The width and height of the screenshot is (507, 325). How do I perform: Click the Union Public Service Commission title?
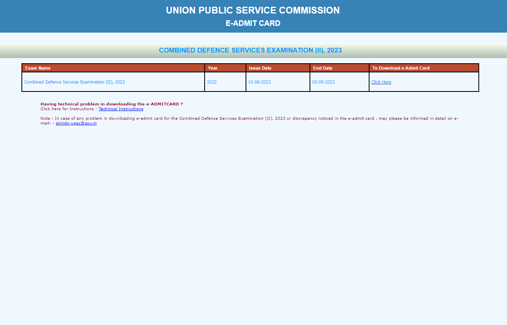[x=253, y=10]
